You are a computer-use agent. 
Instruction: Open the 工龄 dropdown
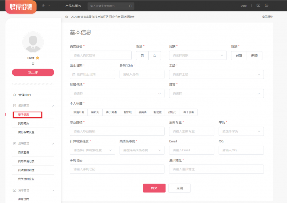point(216,75)
